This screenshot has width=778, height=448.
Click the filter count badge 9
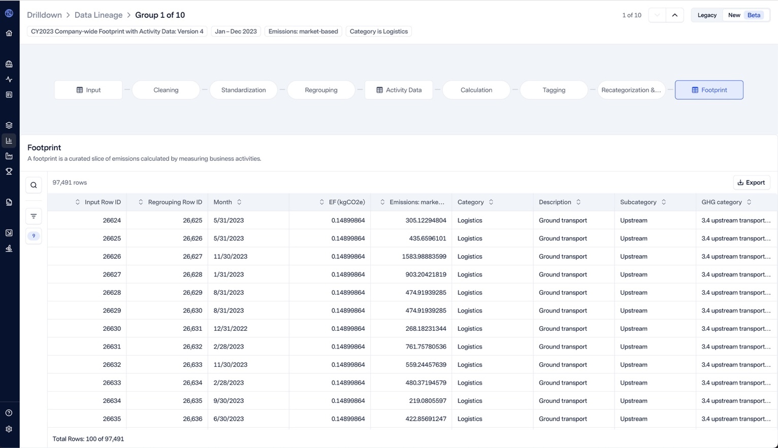tap(34, 236)
